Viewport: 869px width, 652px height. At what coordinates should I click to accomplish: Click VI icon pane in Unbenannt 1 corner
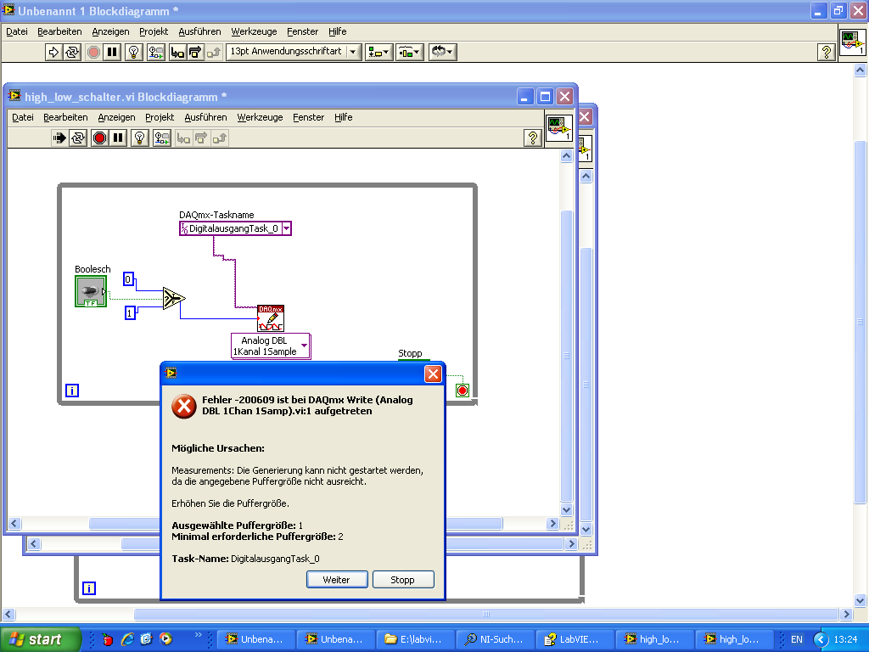tap(852, 42)
